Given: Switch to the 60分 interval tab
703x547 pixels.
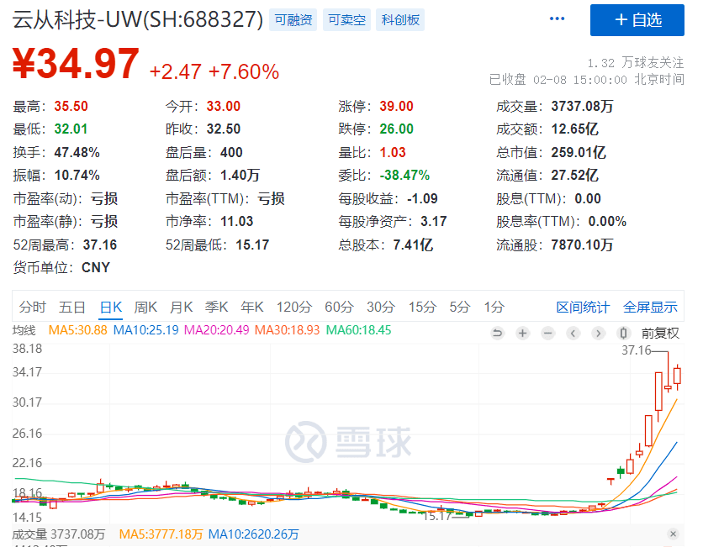Looking at the screenshot, I should pos(340,307).
